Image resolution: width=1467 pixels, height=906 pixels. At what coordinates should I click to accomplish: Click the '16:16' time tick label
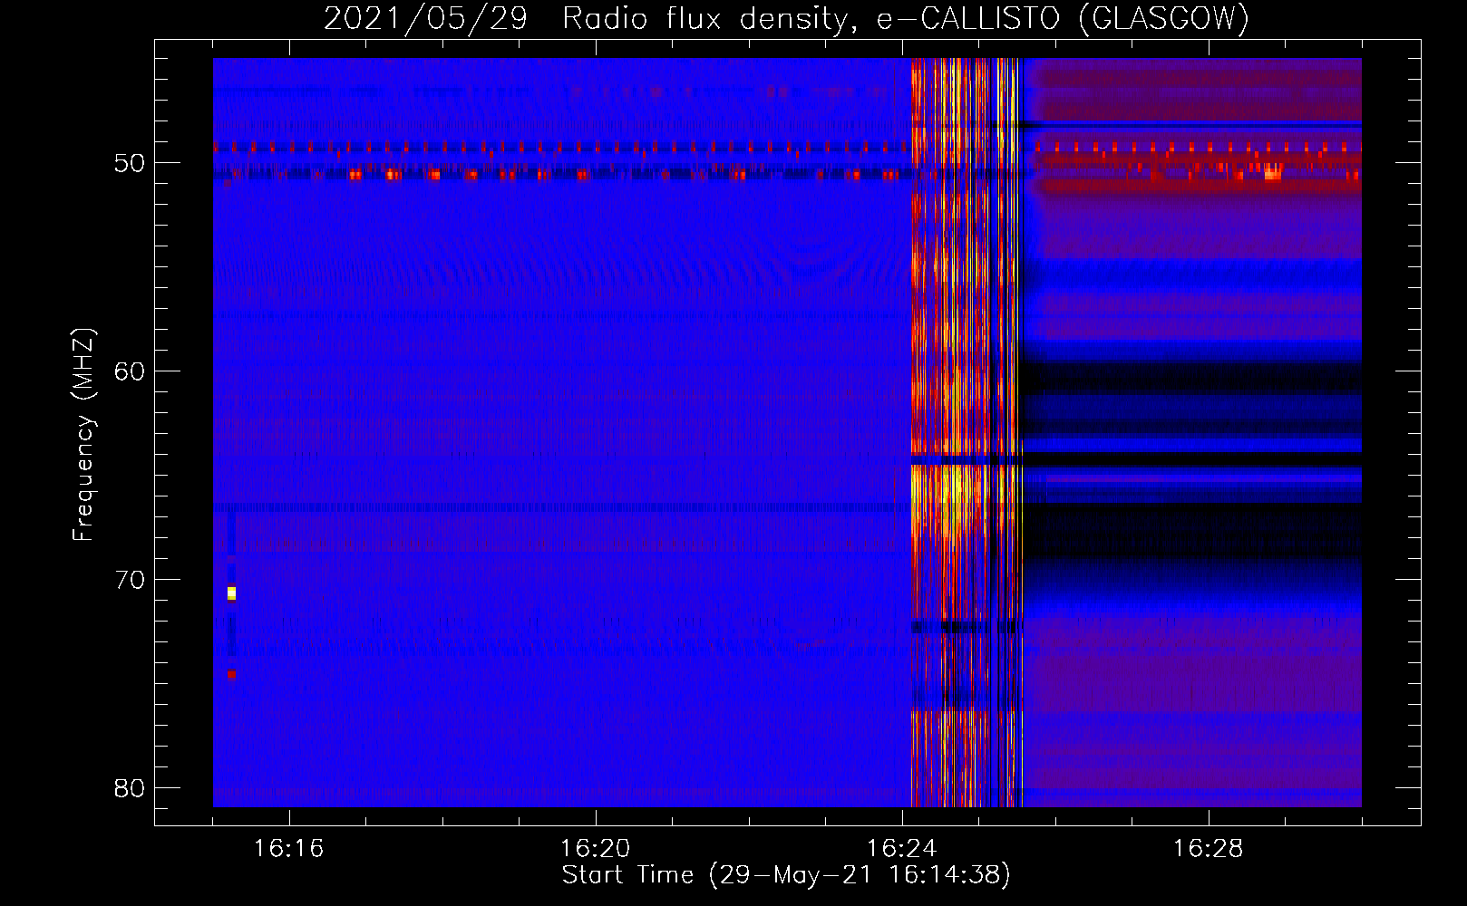tap(288, 849)
